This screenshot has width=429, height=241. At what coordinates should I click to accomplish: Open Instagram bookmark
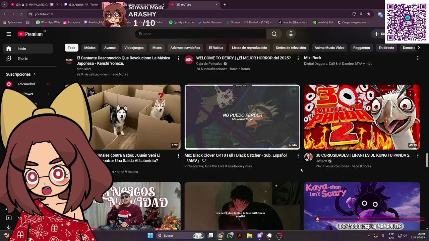(x=71, y=22)
